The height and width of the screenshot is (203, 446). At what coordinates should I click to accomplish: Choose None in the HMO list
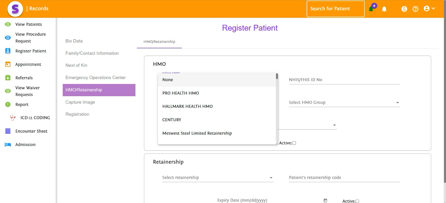pyautogui.click(x=217, y=80)
